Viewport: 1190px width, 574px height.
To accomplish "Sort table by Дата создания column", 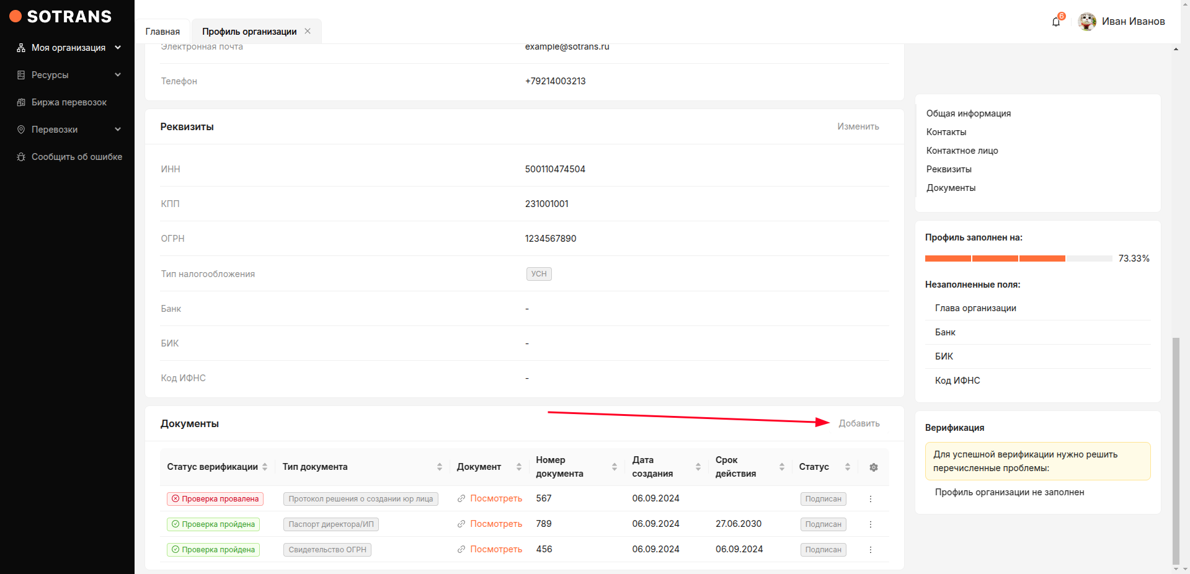I will [x=698, y=467].
